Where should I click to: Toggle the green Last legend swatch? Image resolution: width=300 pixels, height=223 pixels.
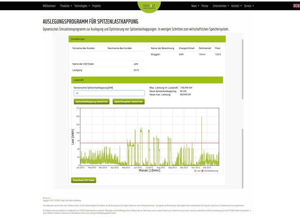tap(195, 171)
